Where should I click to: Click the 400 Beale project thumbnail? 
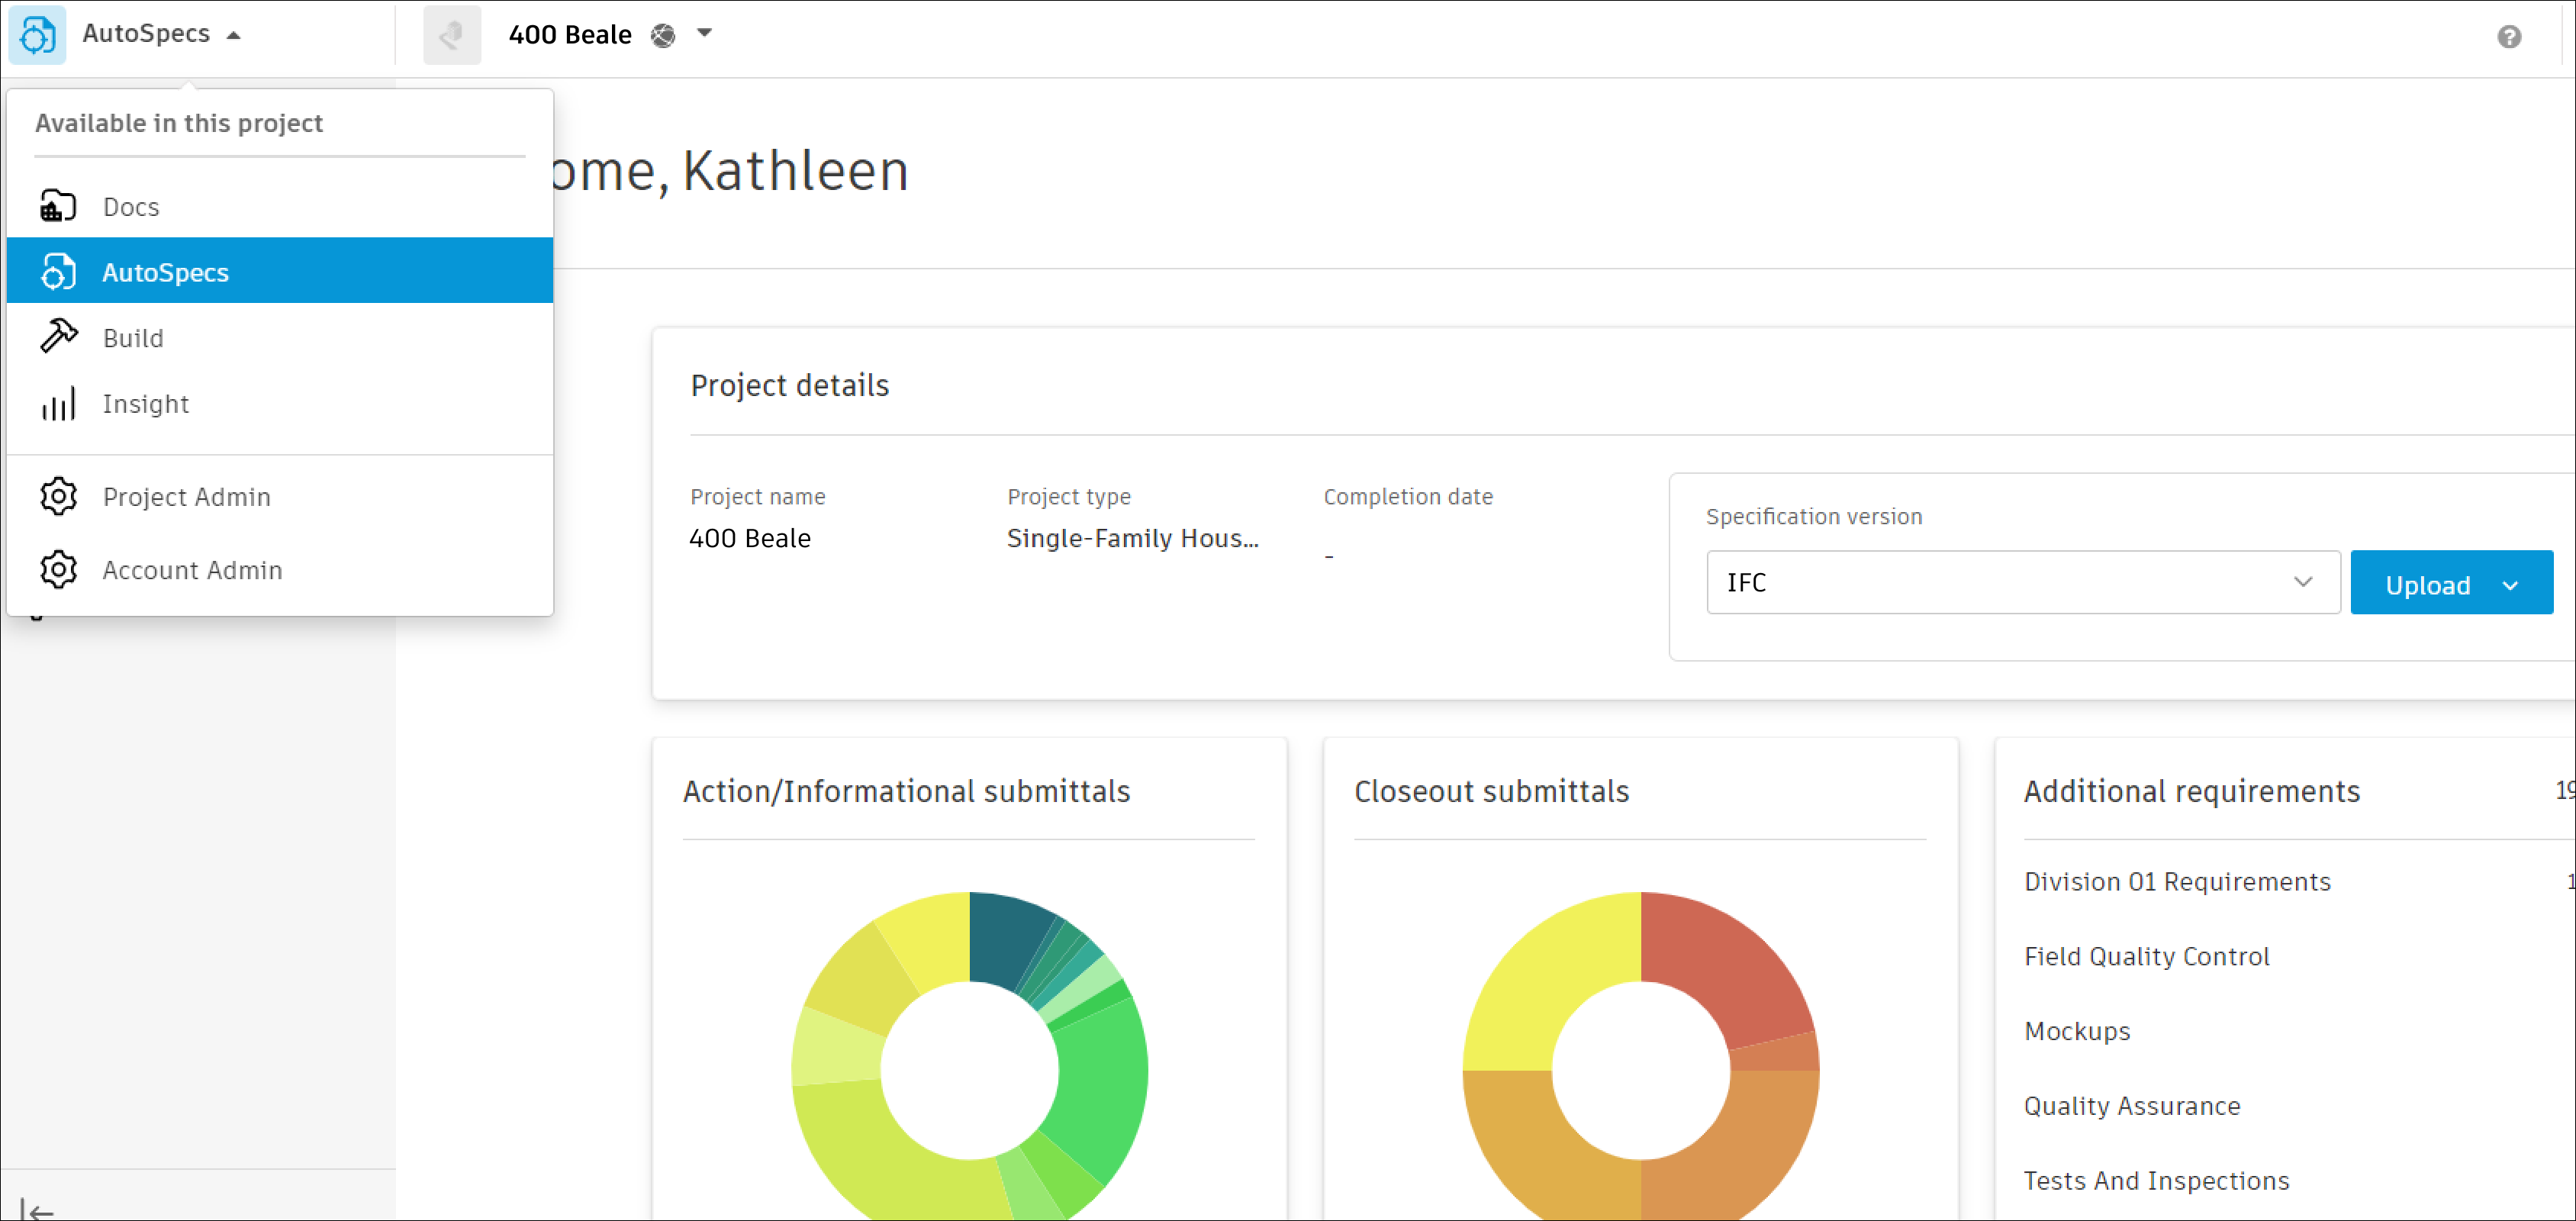coord(452,35)
